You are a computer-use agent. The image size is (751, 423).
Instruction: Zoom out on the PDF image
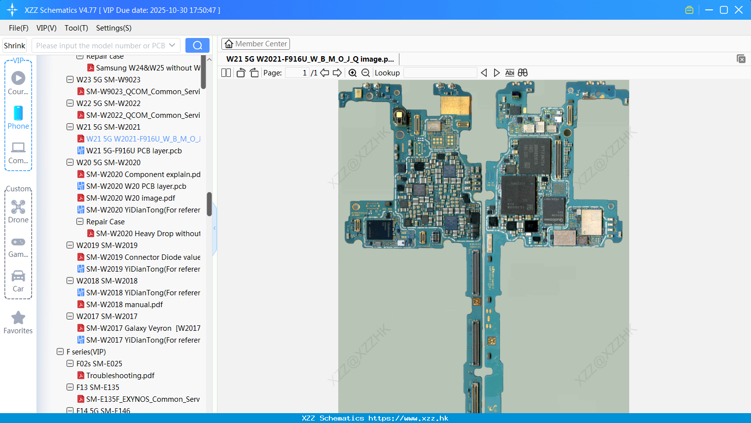pos(365,73)
